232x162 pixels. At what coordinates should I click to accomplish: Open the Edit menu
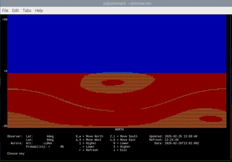click(15, 11)
